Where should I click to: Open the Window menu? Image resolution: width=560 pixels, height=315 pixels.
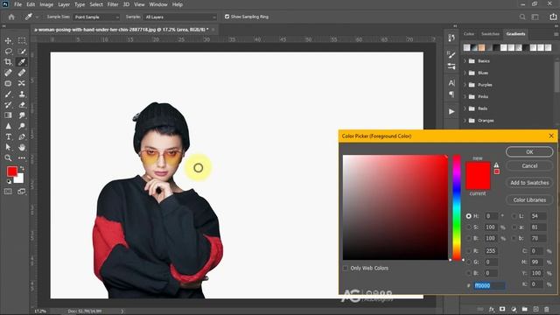[158, 4]
